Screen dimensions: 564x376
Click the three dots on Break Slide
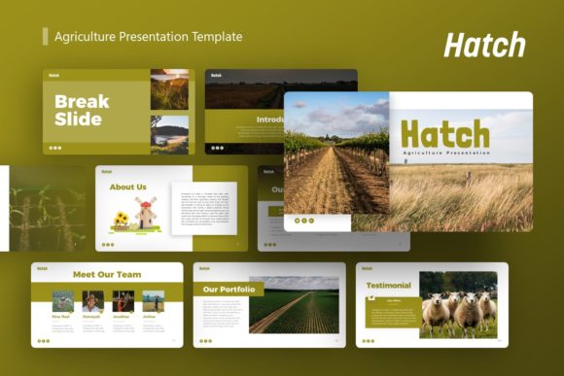(55, 148)
